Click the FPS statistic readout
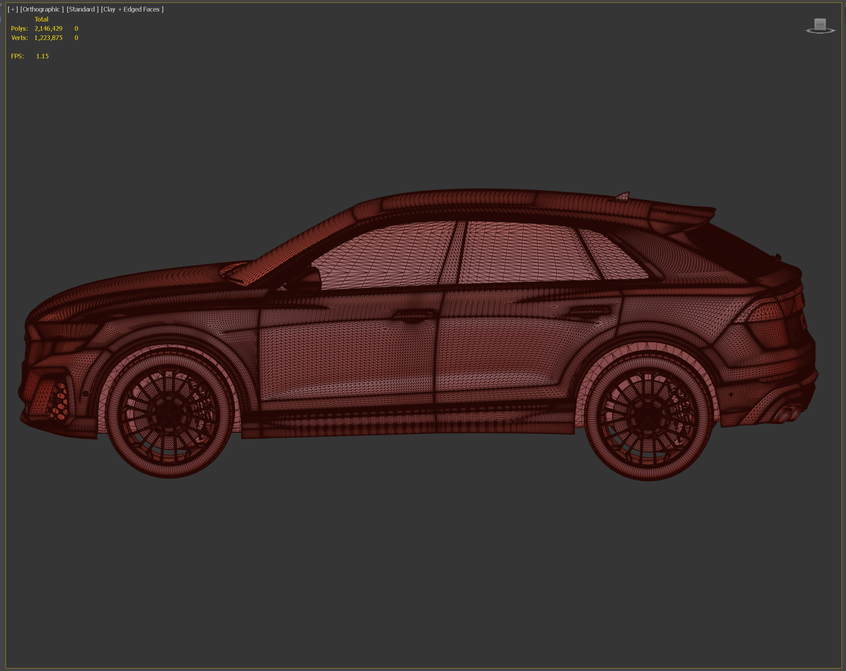 pyautogui.click(x=42, y=56)
